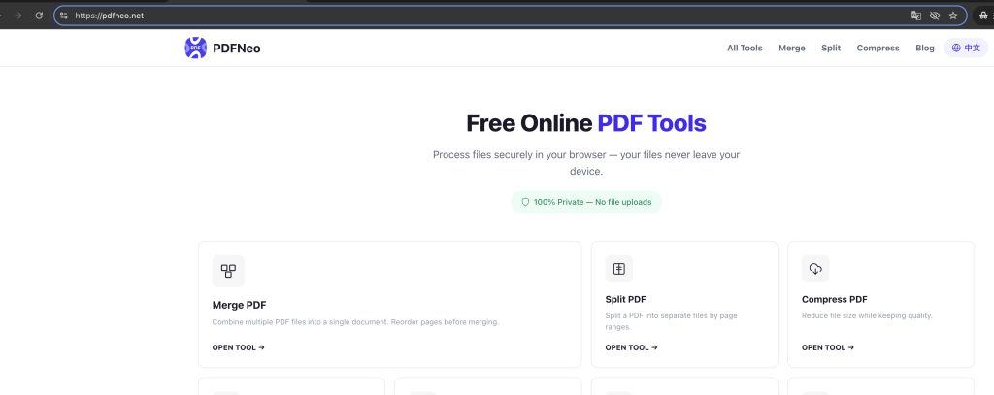Go to Merge in the navigation bar
Image resolution: width=994 pixels, height=395 pixels.
coord(792,48)
